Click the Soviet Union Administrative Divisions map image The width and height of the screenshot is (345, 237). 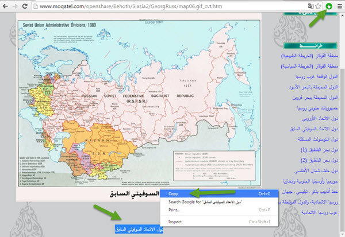pyautogui.click(x=139, y=103)
